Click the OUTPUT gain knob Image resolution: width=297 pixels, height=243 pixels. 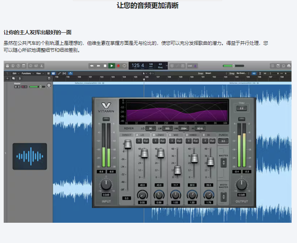click(242, 185)
